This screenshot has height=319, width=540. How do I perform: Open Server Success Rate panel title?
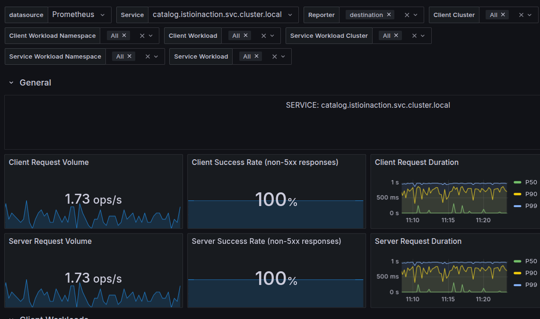click(266, 241)
